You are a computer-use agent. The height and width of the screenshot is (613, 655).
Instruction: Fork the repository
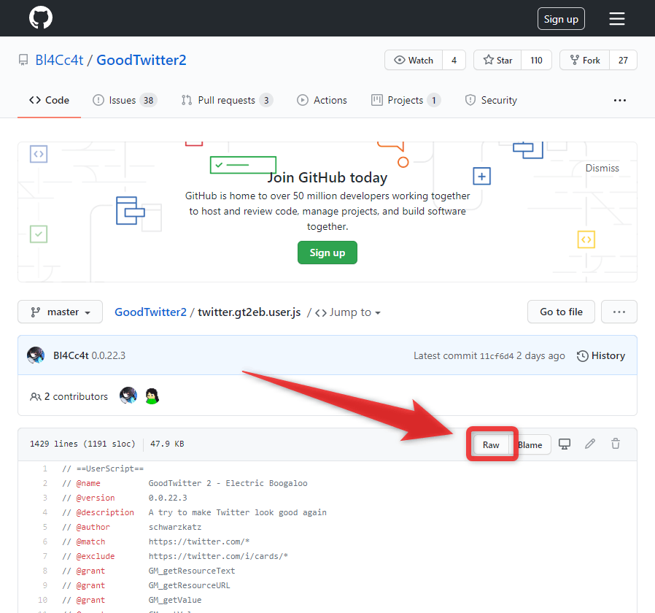pos(584,60)
